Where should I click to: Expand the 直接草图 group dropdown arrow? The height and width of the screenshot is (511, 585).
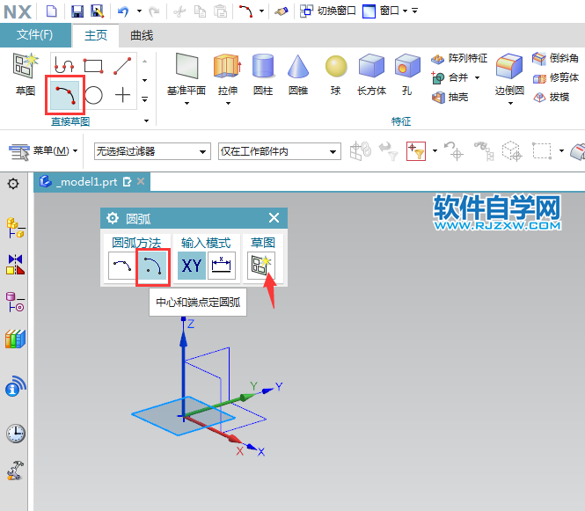(x=146, y=120)
